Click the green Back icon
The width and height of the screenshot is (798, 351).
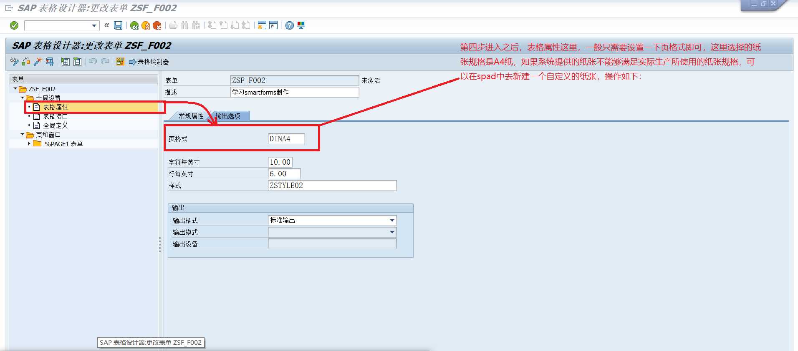coord(134,25)
